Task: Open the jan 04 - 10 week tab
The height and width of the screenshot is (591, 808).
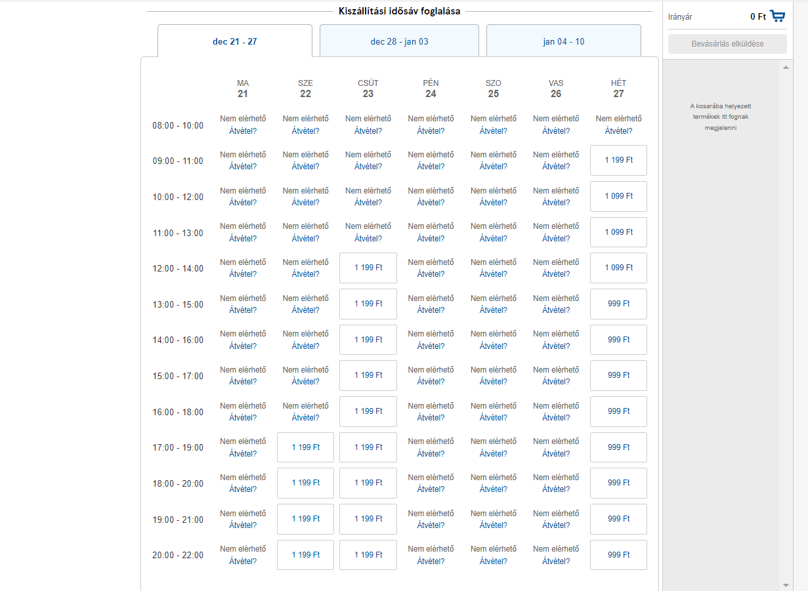Action: [x=563, y=41]
